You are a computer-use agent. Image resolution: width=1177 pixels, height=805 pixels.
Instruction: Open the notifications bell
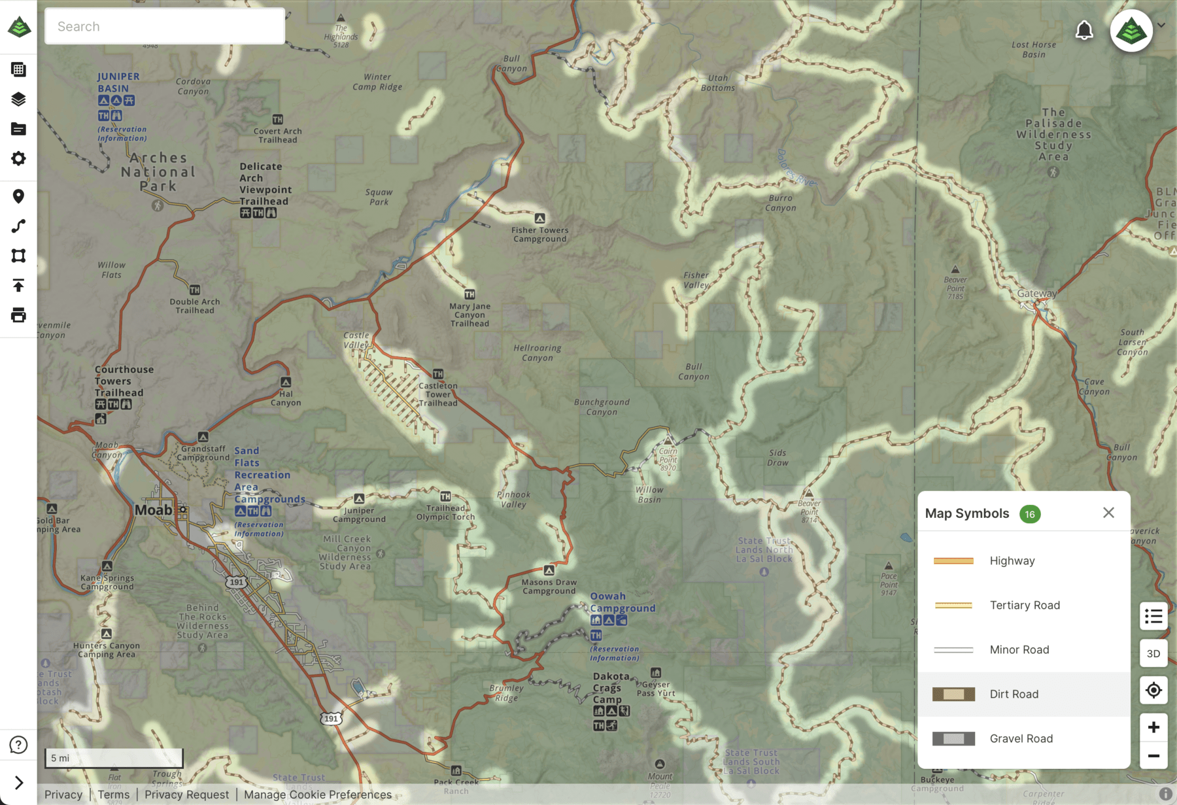coord(1084,30)
